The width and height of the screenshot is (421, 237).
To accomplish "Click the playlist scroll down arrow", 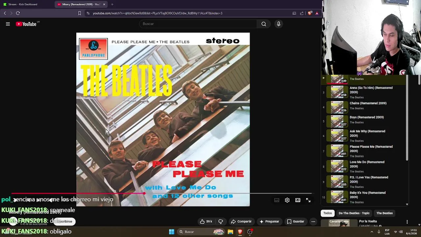I will point(407,204).
